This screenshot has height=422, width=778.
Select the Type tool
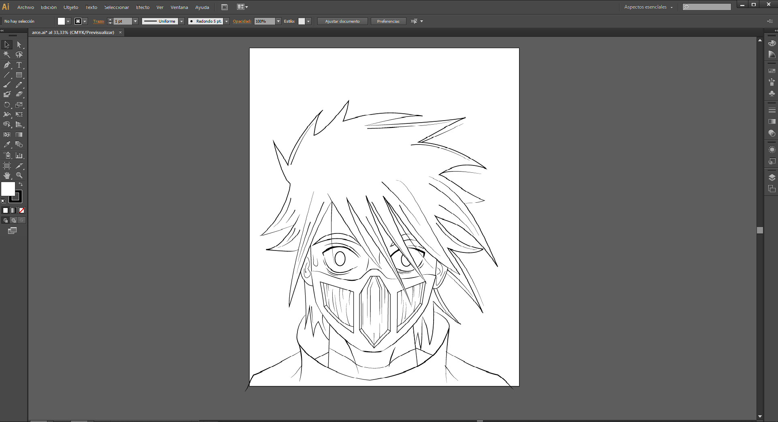19,65
